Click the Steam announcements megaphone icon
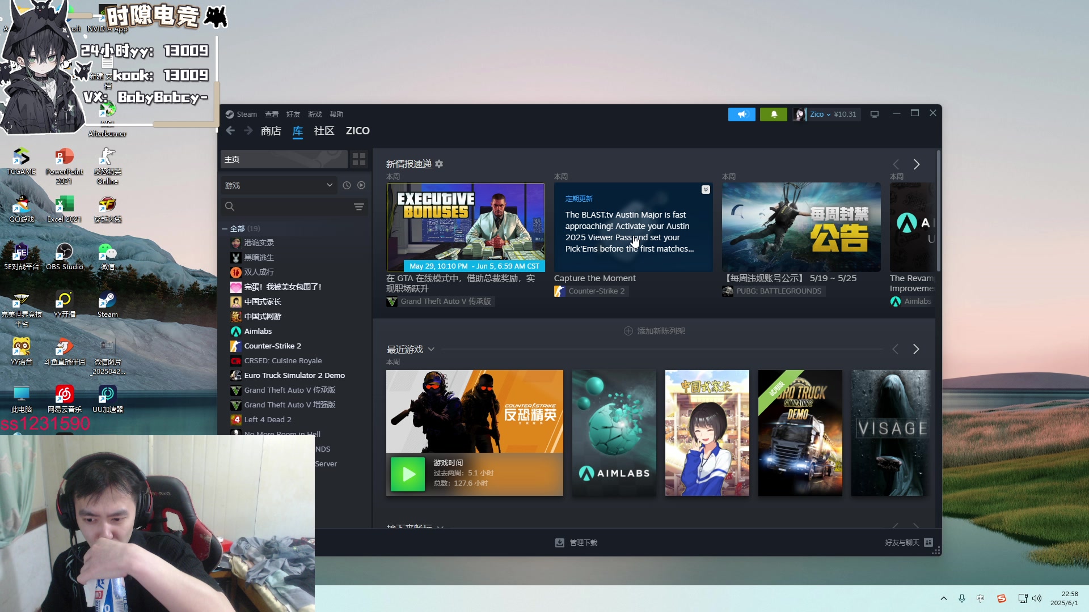The image size is (1089, 612). (x=741, y=114)
